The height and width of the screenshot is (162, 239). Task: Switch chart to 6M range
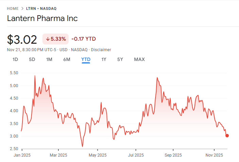tap(67, 59)
